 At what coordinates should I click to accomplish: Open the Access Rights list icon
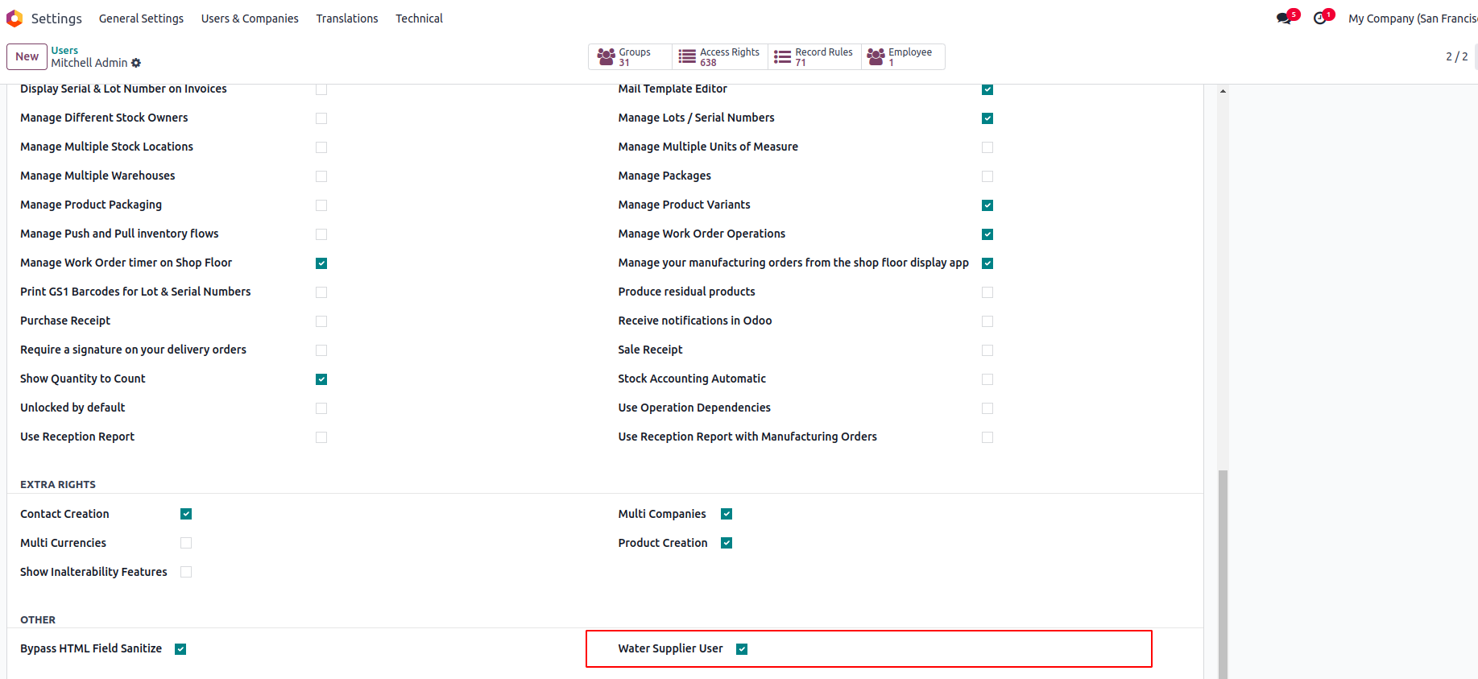[x=687, y=56]
